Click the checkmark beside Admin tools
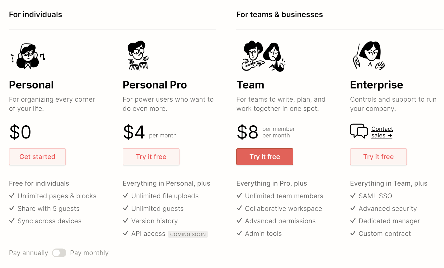The width and height of the screenshot is (444, 268). [239, 233]
